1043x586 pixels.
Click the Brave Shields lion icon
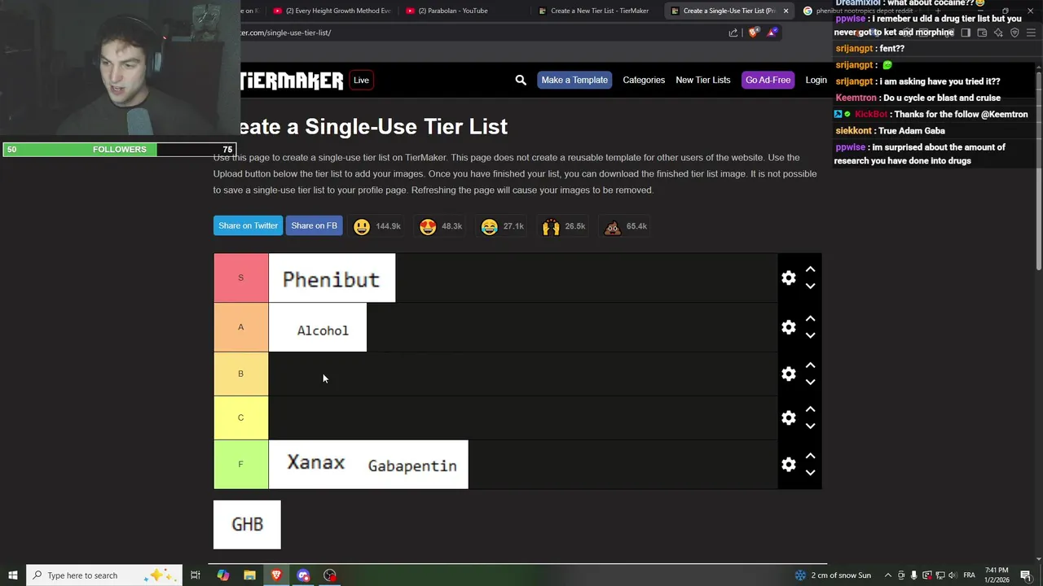pos(753,33)
